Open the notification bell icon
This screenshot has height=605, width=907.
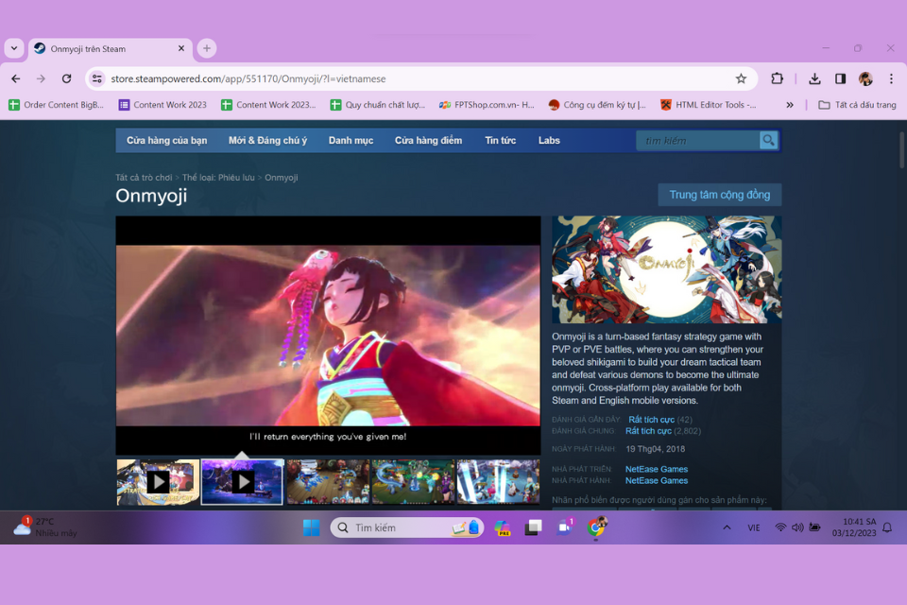(887, 527)
